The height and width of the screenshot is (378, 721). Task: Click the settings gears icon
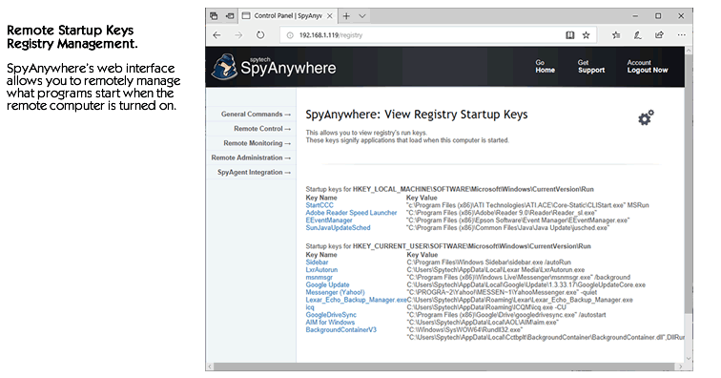coord(646,117)
